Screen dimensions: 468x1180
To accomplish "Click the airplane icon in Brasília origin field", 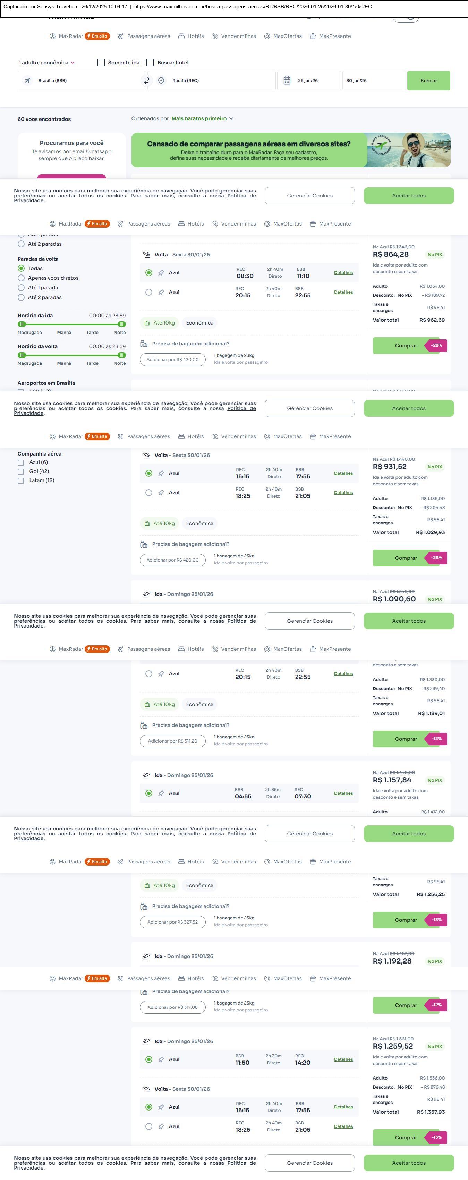I will [27, 81].
